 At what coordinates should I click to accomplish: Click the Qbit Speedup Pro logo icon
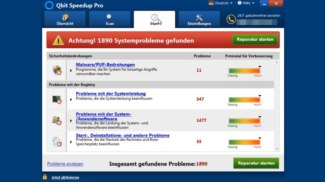pos(49,5)
